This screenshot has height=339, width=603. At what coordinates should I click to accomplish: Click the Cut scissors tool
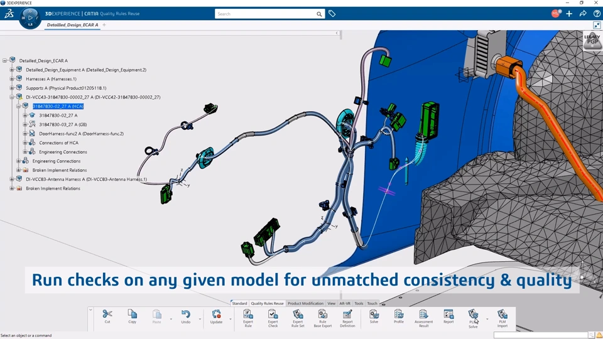[107, 315]
